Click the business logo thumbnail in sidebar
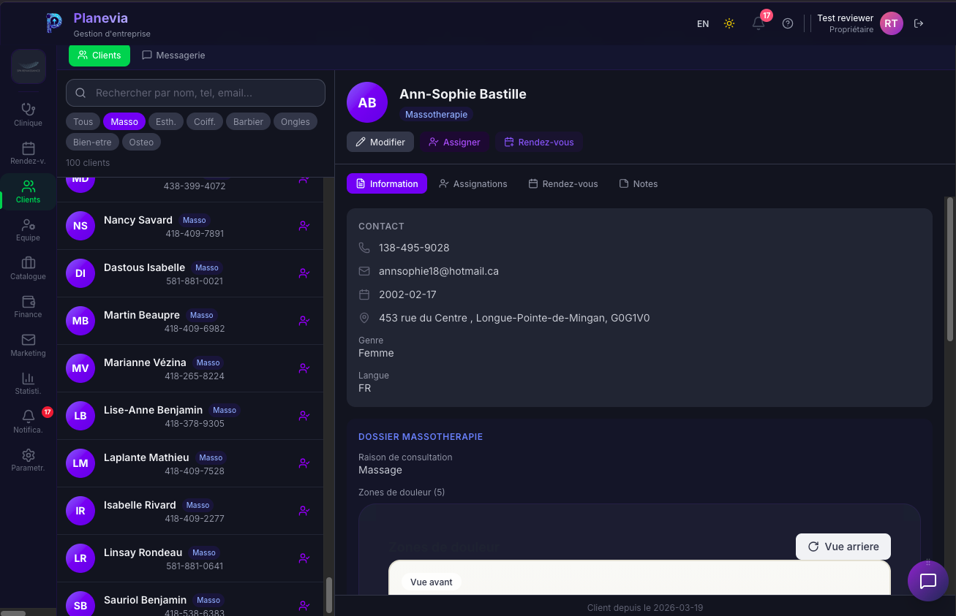This screenshot has width=956, height=616. pos(29,67)
